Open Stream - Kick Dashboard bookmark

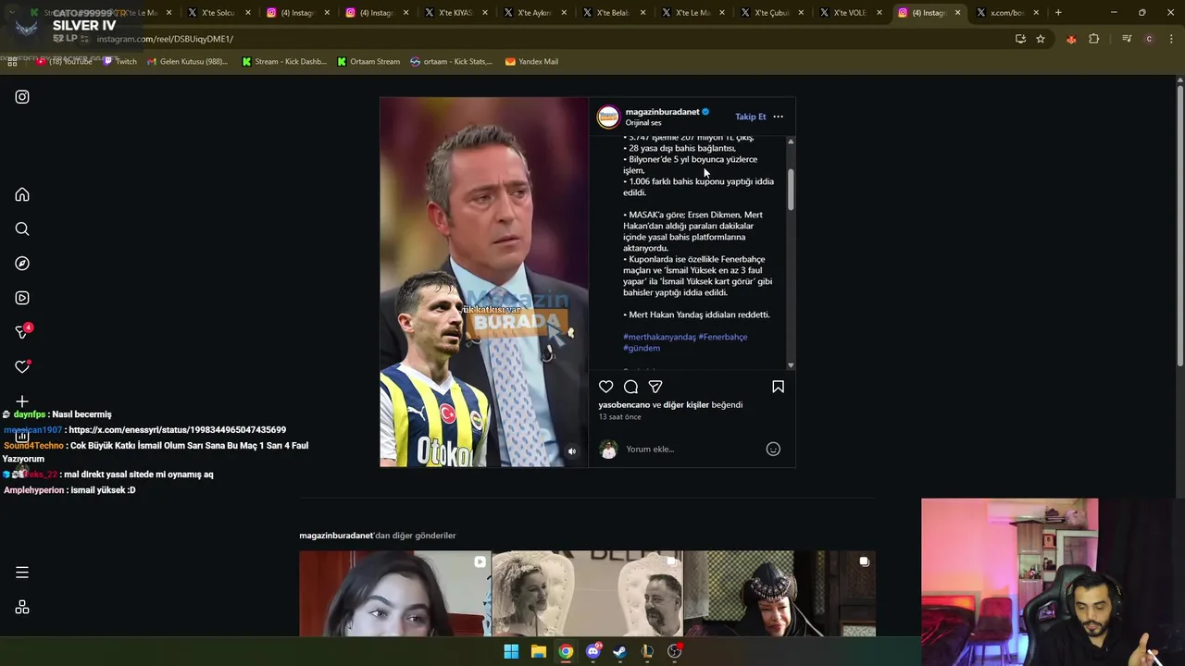pyautogui.click(x=284, y=62)
